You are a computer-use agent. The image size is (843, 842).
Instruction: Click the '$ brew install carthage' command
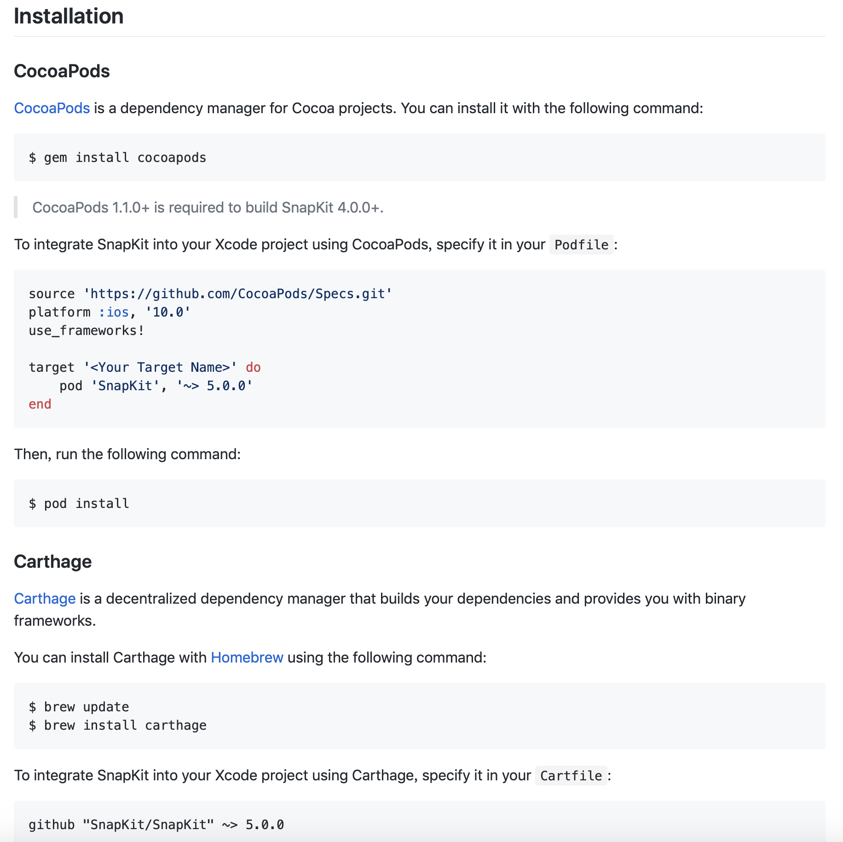coord(118,725)
